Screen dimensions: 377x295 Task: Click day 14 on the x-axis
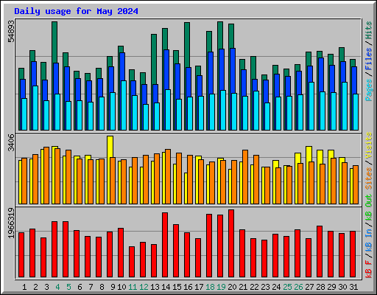pyautogui.click(x=166, y=287)
